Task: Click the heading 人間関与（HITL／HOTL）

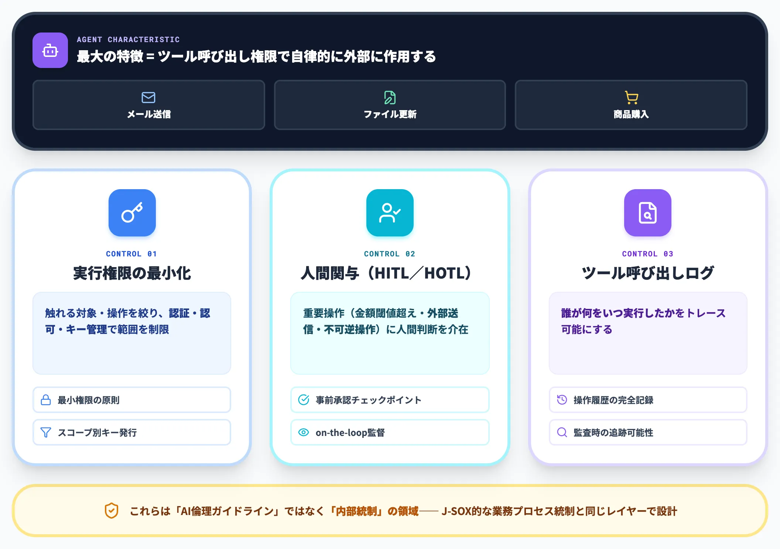Action: [386, 273]
